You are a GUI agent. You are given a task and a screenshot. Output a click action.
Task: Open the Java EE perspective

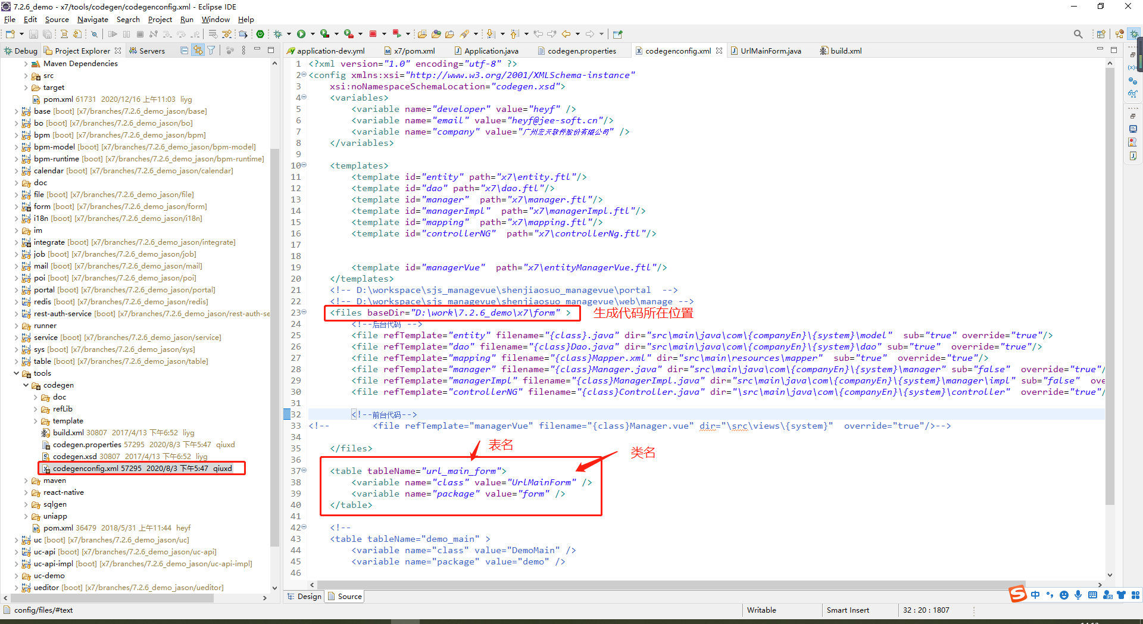[x=1119, y=34]
